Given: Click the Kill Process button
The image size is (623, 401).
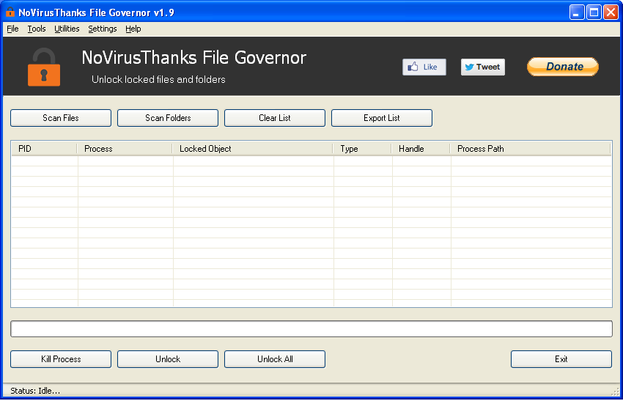Looking at the screenshot, I should tap(61, 359).
